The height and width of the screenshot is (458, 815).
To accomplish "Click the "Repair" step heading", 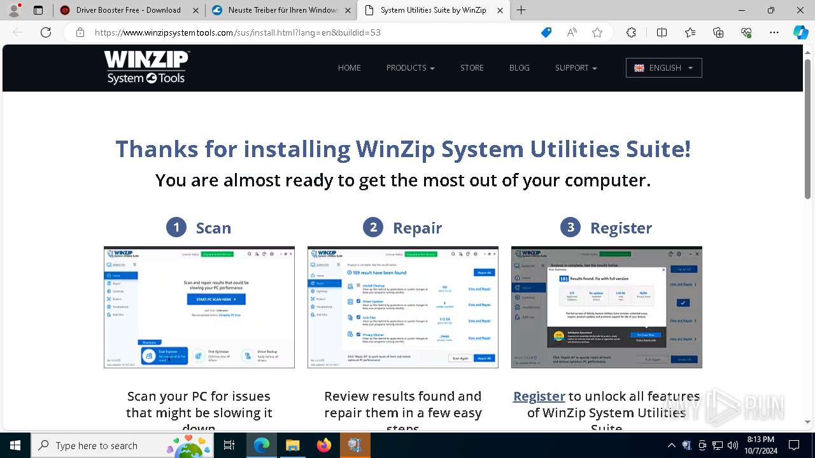I will coord(417,228).
